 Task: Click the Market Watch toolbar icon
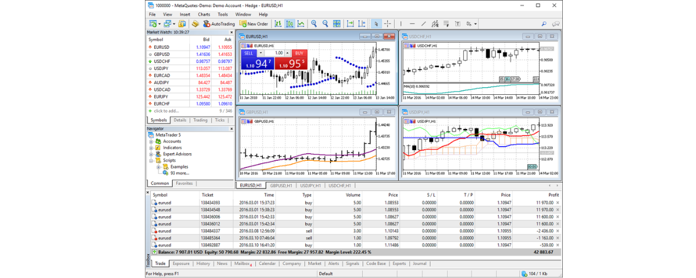tap(182, 24)
